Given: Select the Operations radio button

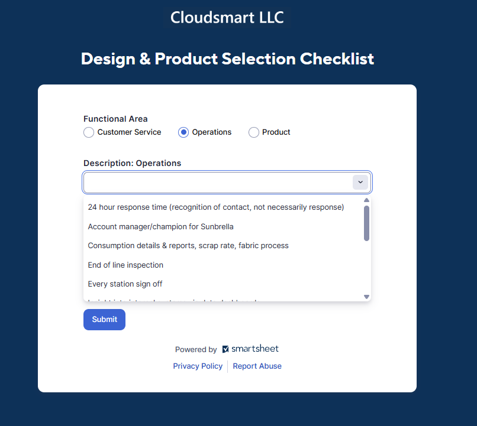Looking at the screenshot, I should (x=183, y=132).
